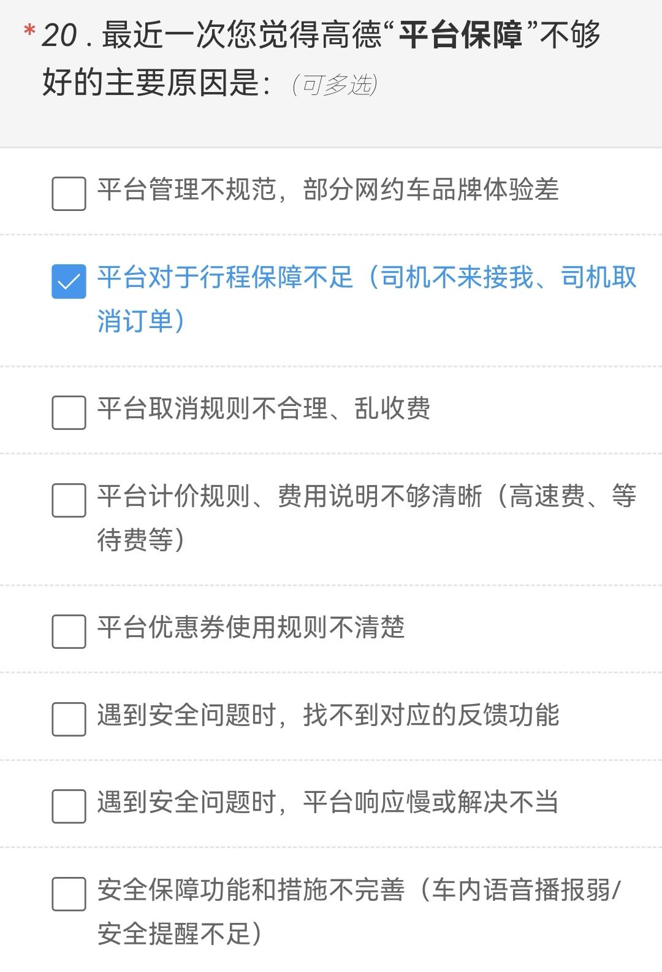Click the text 平台优惠券使用规则不清楚
This screenshot has height=972, width=662.
tap(251, 627)
